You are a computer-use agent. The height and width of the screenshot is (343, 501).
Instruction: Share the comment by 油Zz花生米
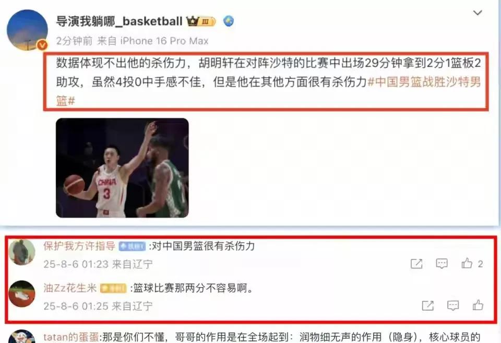428,305
